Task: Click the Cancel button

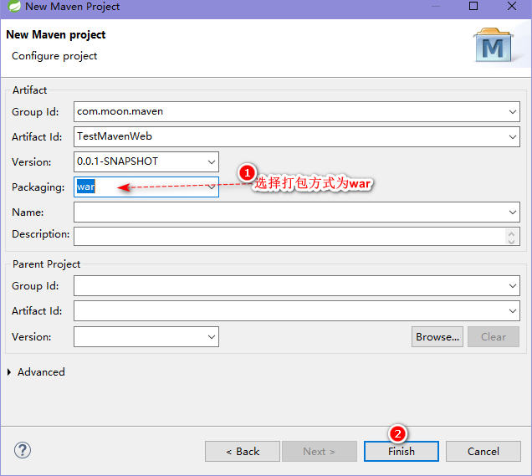Action: coord(483,451)
